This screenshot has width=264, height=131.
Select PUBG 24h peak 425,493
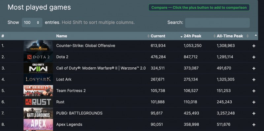pyautogui.click(x=191, y=113)
